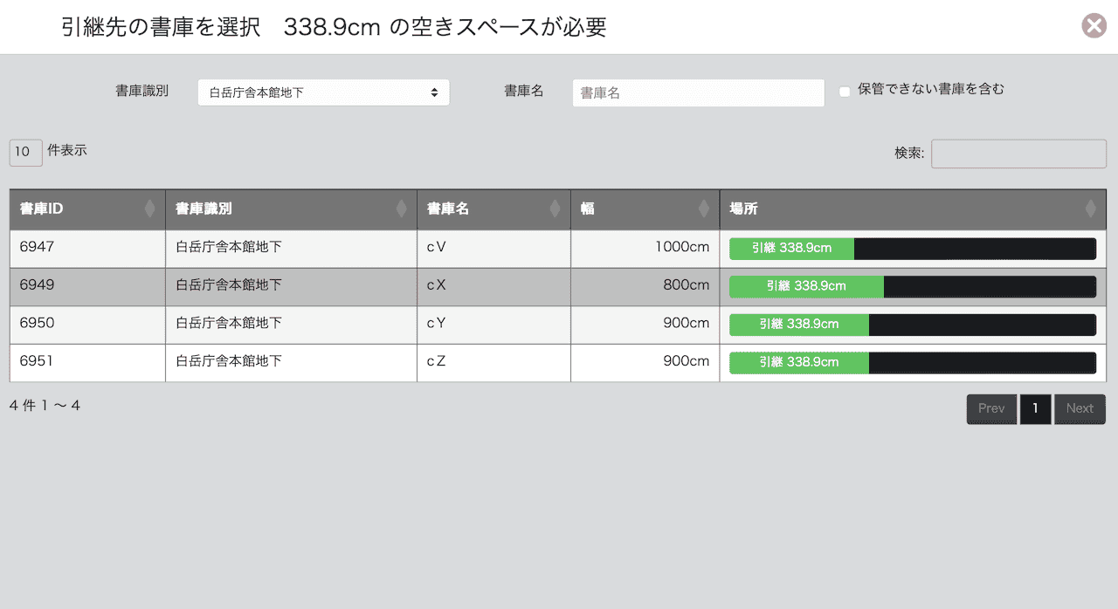Click the 10 件表示 page size box
The width and height of the screenshot is (1118, 609).
[25, 152]
